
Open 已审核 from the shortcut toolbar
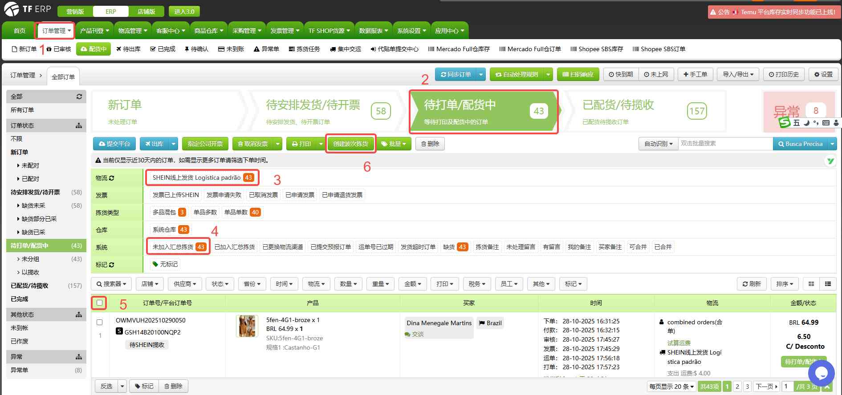tap(59, 49)
